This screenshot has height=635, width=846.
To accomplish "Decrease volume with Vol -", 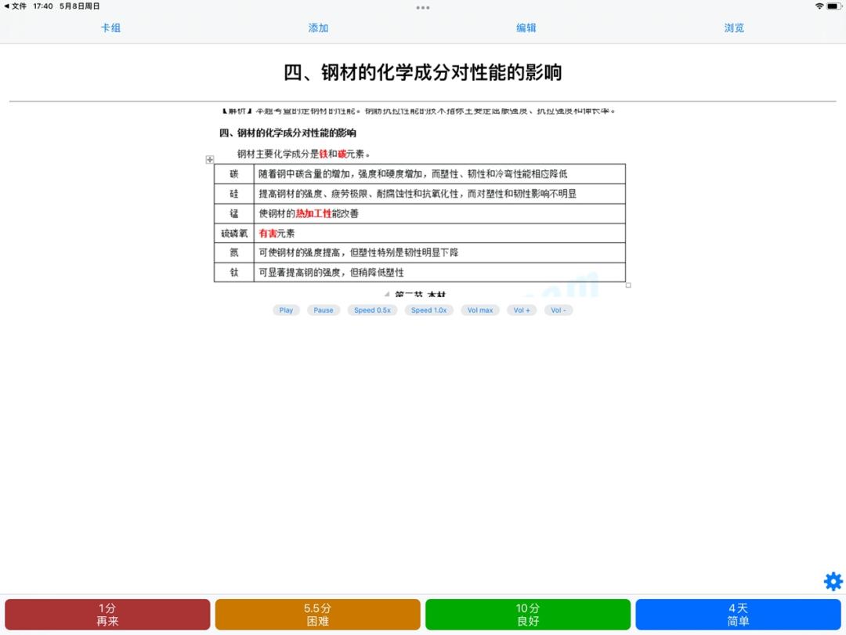I will [x=559, y=310].
